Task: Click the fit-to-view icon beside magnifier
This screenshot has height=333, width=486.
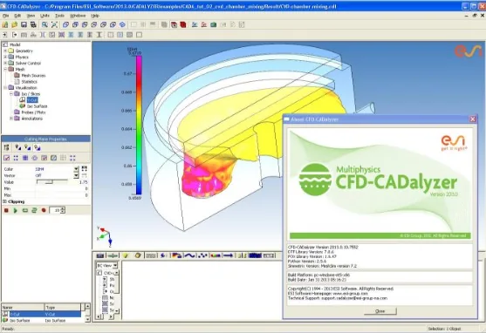Action: 54,24
